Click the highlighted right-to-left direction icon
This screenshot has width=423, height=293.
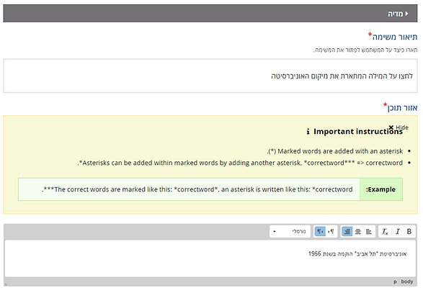[x=320, y=232]
